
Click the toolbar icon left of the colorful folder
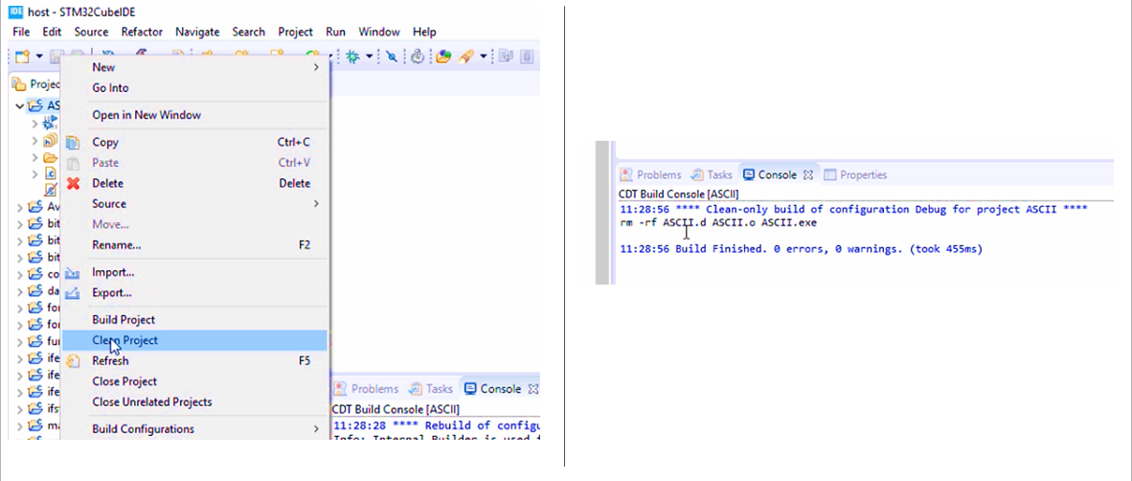(x=418, y=57)
